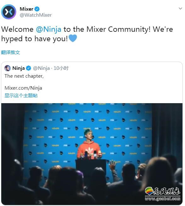Open the 10小时 timestamp
Screen dimensions: 185x206
pos(61,68)
